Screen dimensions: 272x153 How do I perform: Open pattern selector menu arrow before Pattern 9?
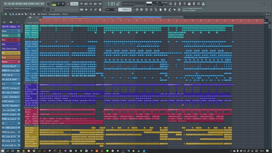[x=117, y=10]
